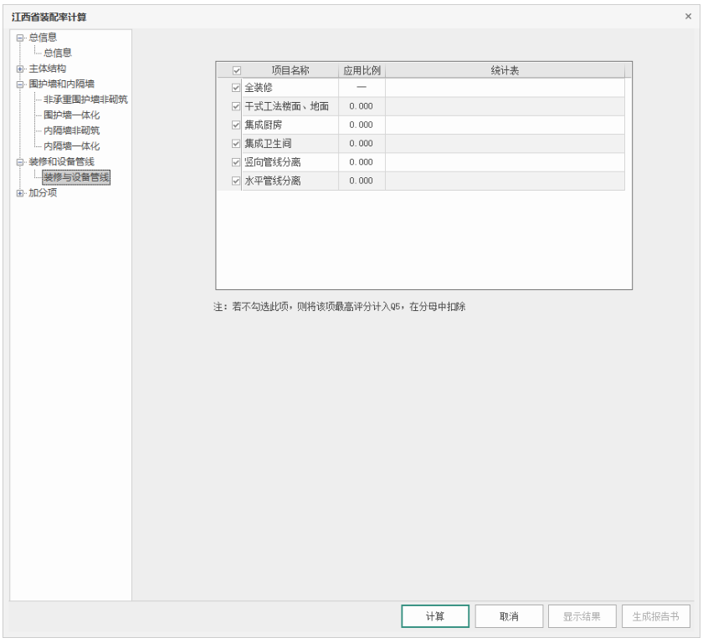Viewport: 708px width, 643px height.
Task: Expand the 主体结构 tree node
Action: tap(19, 69)
